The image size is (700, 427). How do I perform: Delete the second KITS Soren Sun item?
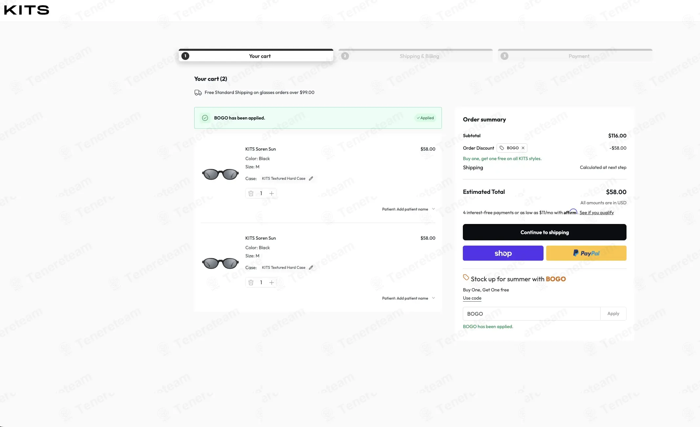click(251, 283)
